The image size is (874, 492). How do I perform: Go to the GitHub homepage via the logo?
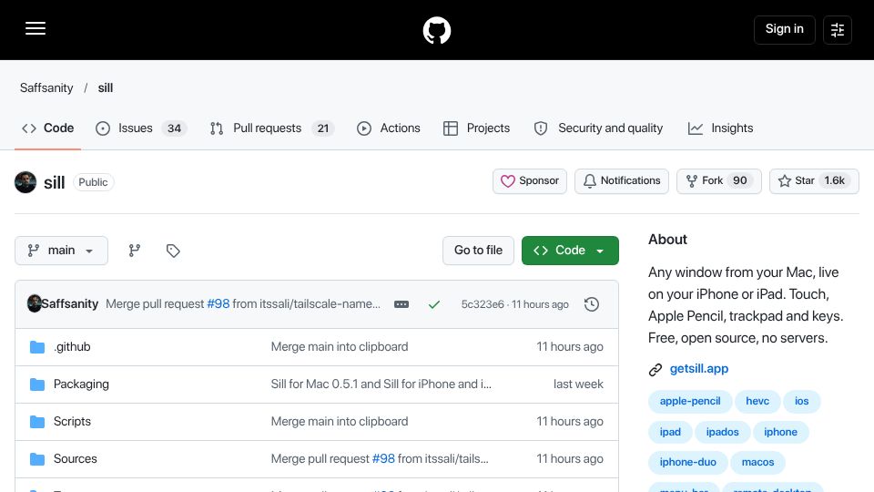[x=436, y=30]
